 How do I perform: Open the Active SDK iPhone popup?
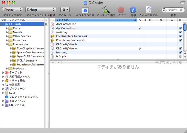point(12,10)
